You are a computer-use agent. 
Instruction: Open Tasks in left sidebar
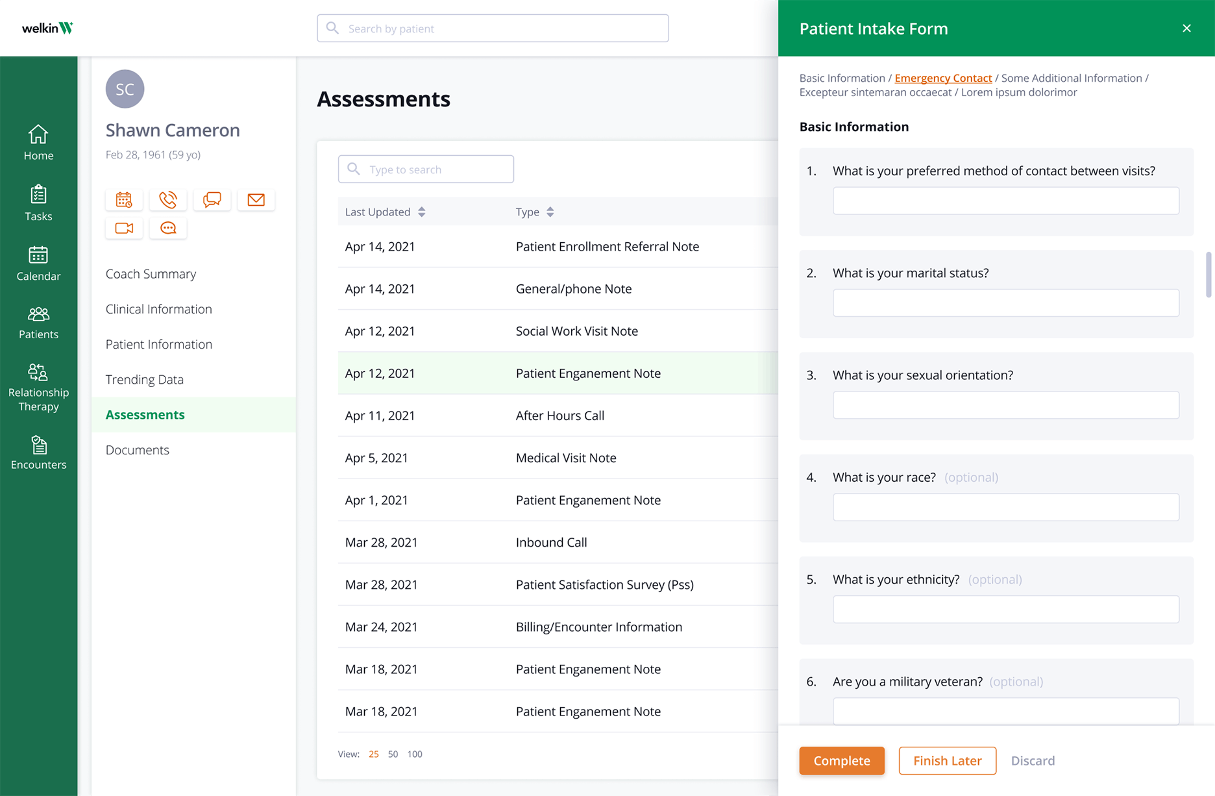pyautogui.click(x=38, y=203)
